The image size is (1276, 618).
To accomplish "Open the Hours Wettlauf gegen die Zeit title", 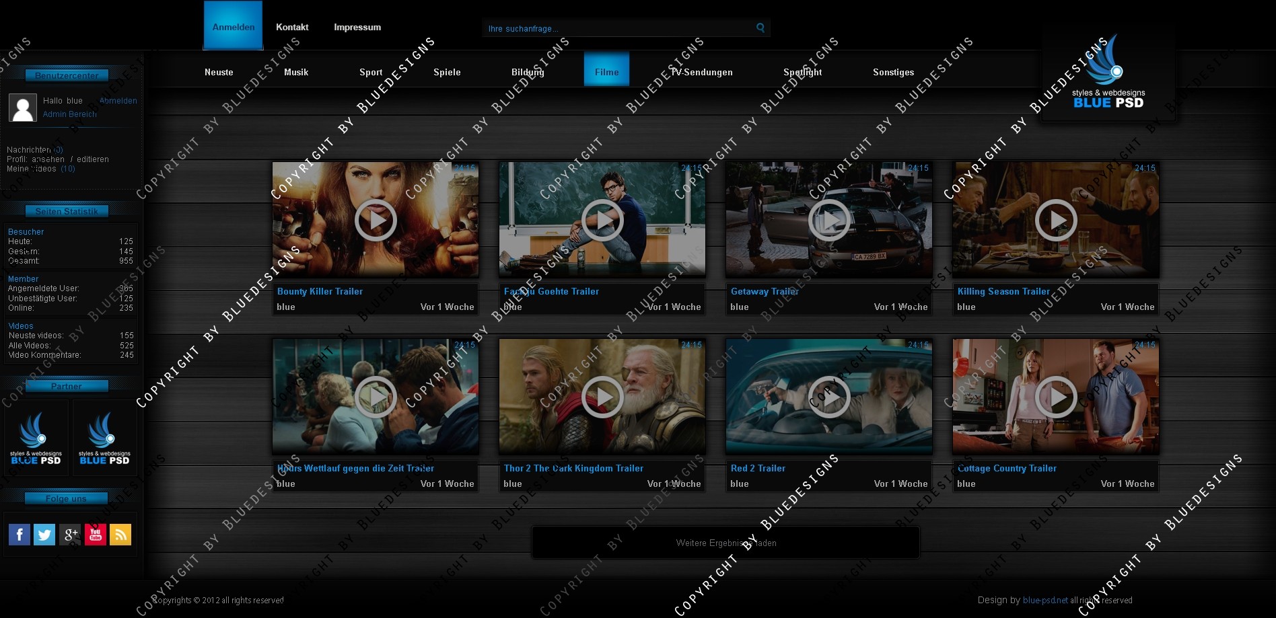I will (x=355, y=468).
